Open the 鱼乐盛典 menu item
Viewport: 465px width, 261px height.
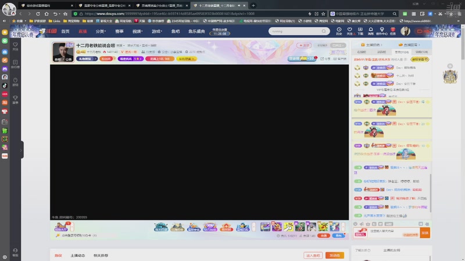point(196,31)
